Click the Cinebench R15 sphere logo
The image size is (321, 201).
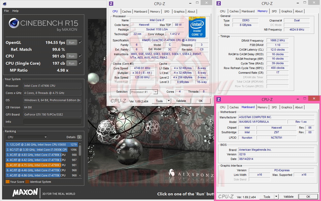(14, 23)
